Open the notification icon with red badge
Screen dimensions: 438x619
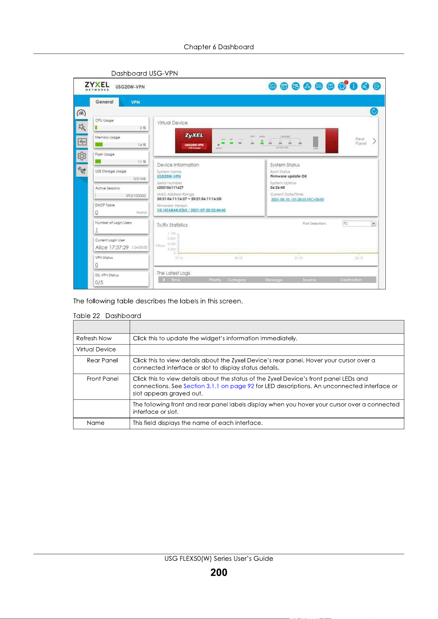[x=342, y=86]
